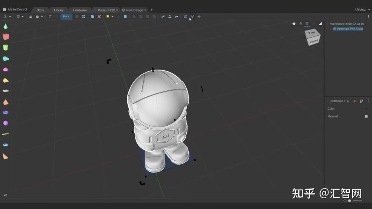372x209 pixels.
Task: Click the radial array toolbar icon
Action: click(170, 17)
